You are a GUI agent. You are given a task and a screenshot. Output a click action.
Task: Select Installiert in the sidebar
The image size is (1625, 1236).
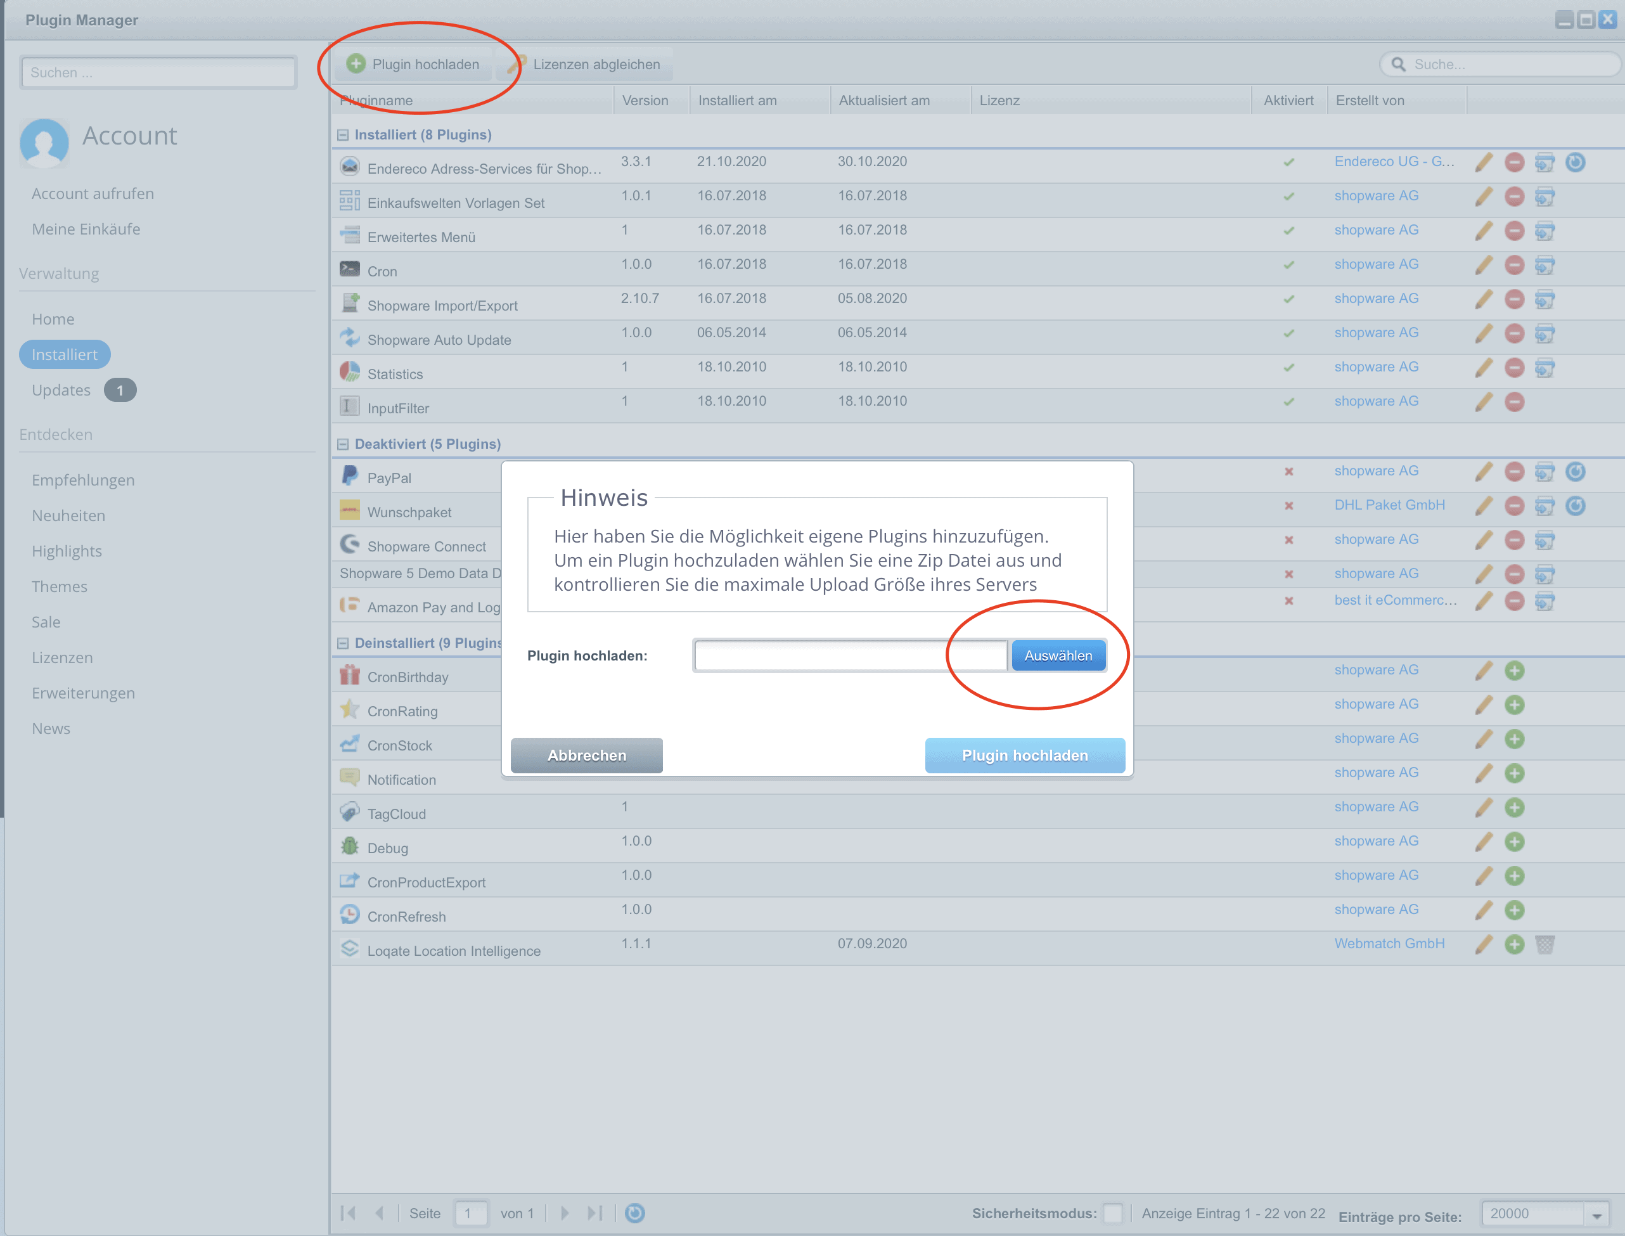coord(65,354)
